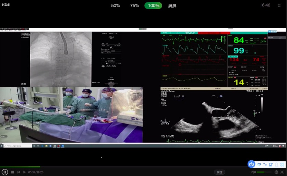Switch to full-screen fit '满屏'
The image size is (287, 176).
[172, 5]
